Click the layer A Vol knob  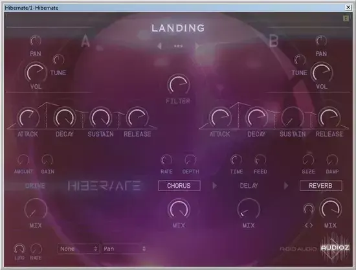click(x=35, y=73)
